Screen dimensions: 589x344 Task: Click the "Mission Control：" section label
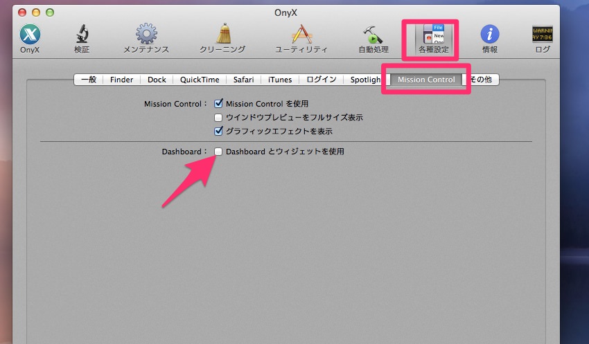pos(175,104)
